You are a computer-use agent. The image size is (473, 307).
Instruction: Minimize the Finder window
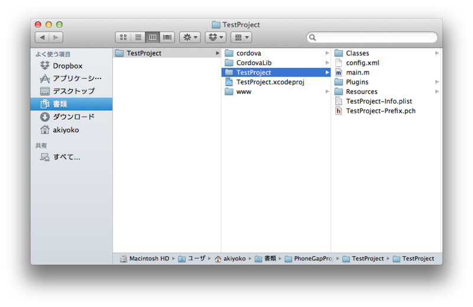pyautogui.click(x=48, y=24)
